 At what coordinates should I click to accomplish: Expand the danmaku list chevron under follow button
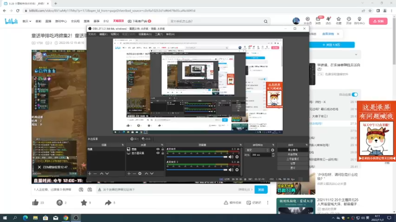(356, 55)
